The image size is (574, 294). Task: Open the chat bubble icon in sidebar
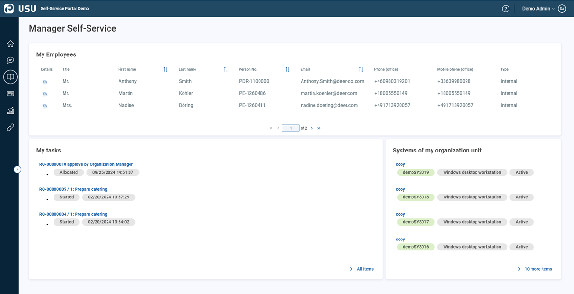click(11, 60)
